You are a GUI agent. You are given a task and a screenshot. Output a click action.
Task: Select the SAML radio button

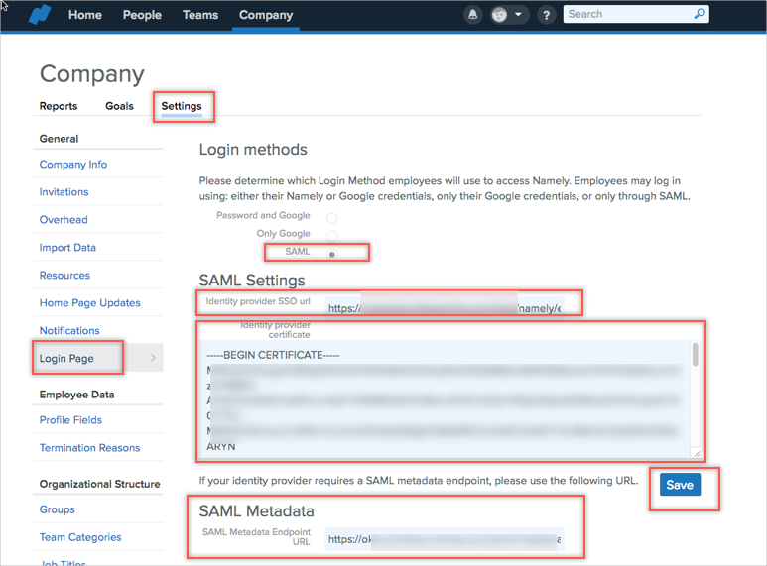(332, 254)
